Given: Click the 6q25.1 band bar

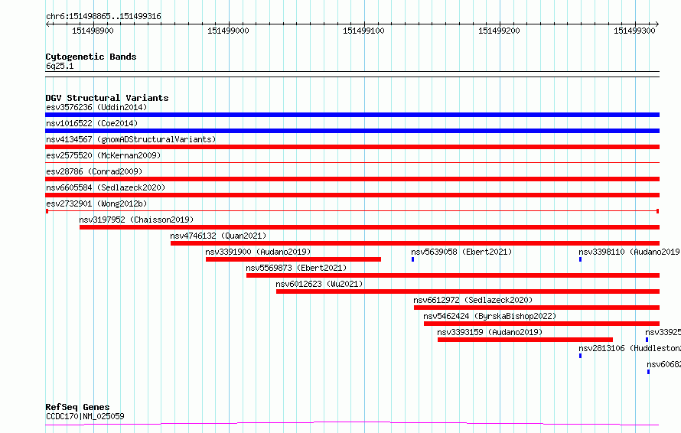Looking at the screenshot, I should (x=352, y=74).
